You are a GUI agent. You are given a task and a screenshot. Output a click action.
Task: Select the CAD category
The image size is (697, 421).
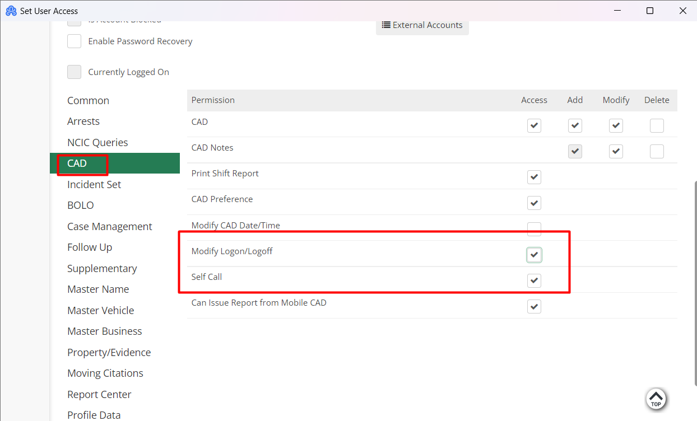115,163
